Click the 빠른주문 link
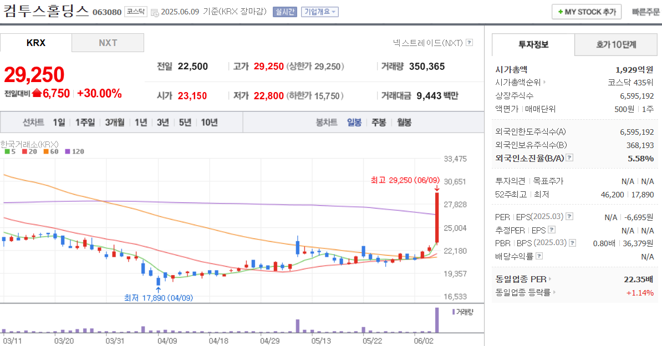Viewport: 662px width, 346px height. point(645,12)
